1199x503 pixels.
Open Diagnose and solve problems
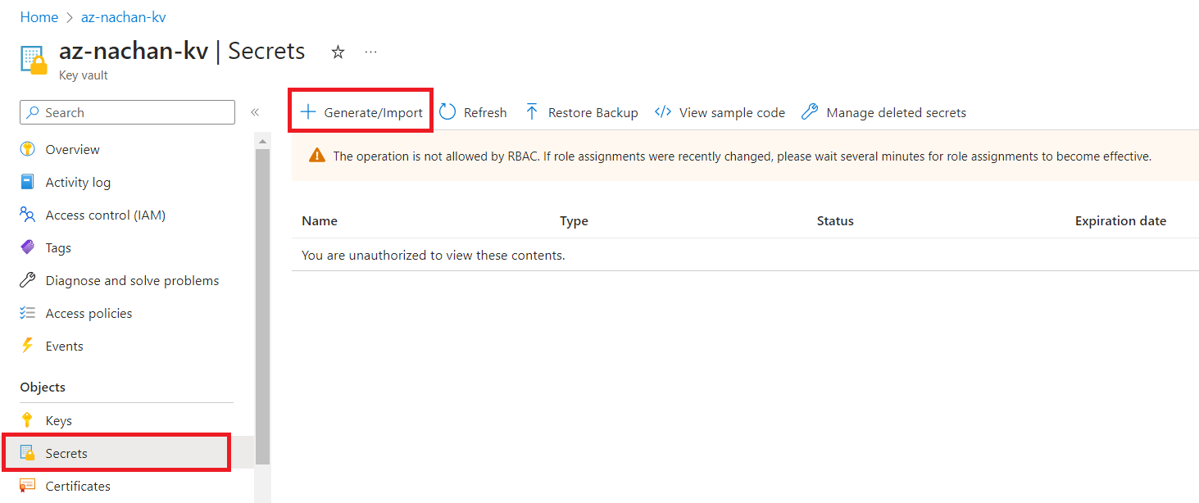132,280
